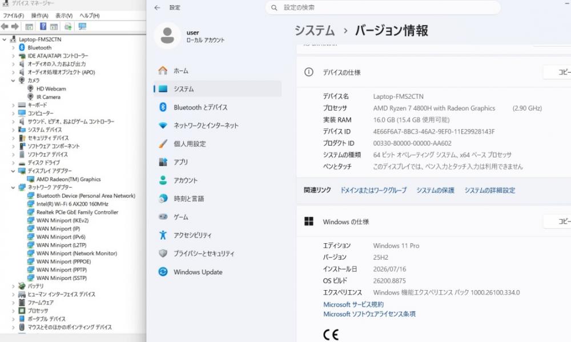
Task: Click the ネットワークとインターネット Wi-Fi icon
Action: [163, 125]
